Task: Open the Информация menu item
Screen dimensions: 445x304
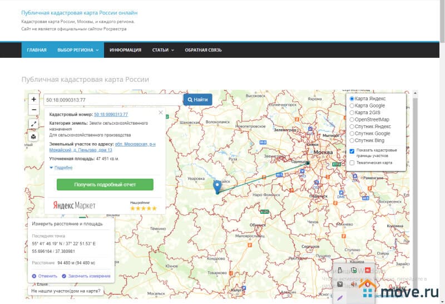Action: [x=125, y=50]
